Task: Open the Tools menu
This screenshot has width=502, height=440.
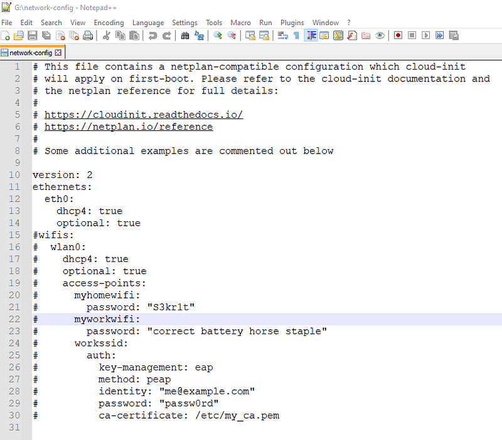Action: click(x=214, y=23)
